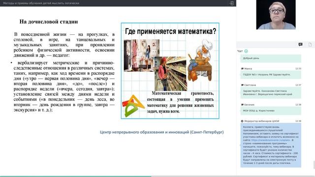Screen dimensions: 315x177
Task: Click the 'Добрый день' chat message
Action: point(271,58)
